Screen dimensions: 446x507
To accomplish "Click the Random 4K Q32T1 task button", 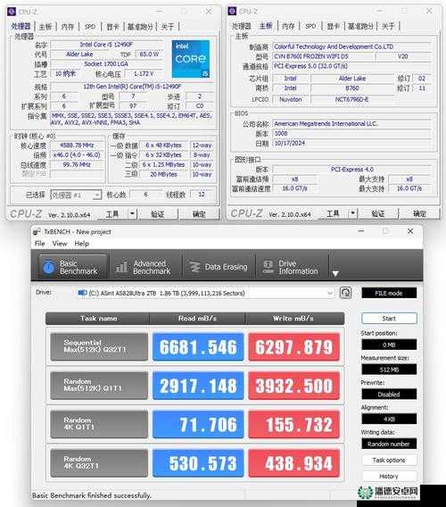I will coord(99,463).
